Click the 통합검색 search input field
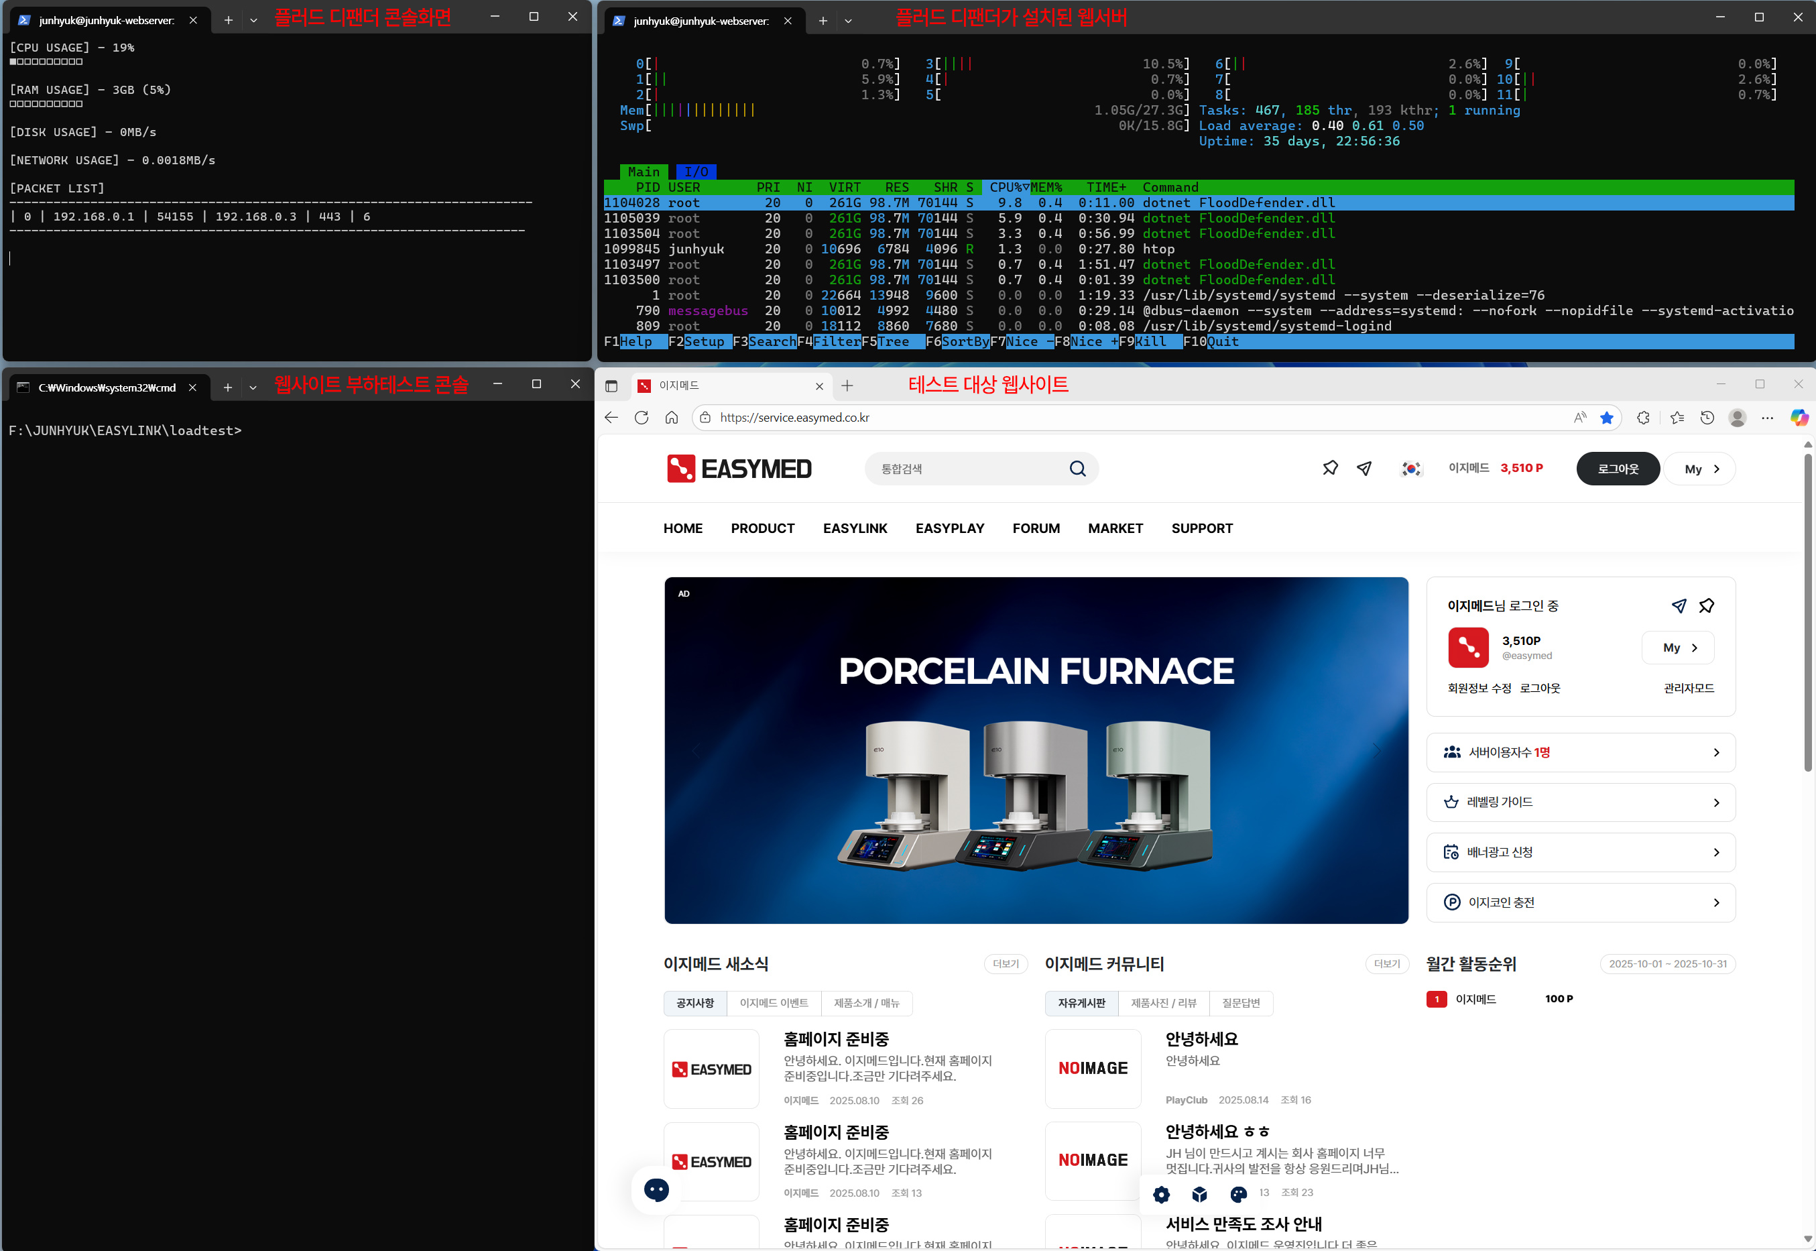 [x=964, y=469]
